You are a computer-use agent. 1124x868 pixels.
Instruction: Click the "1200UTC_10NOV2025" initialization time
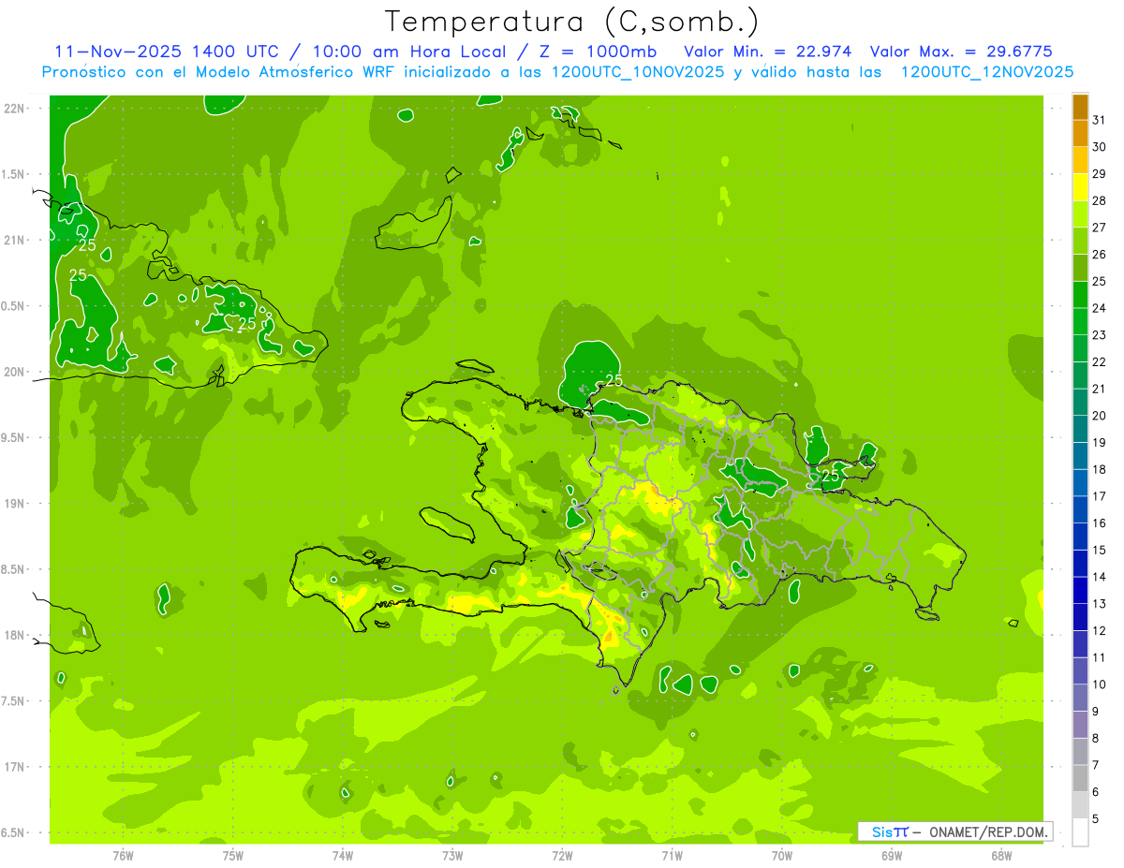pos(637,72)
